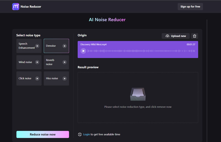Image resolution: width=221 pixels, height=142 pixels.
Task: Select the Denoise noise type card
Action: pyautogui.click(x=56, y=46)
